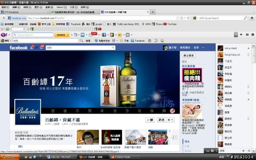Click red pork ad image in right column
This screenshot has width=256, height=160.
pyautogui.click(x=192, y=75)
